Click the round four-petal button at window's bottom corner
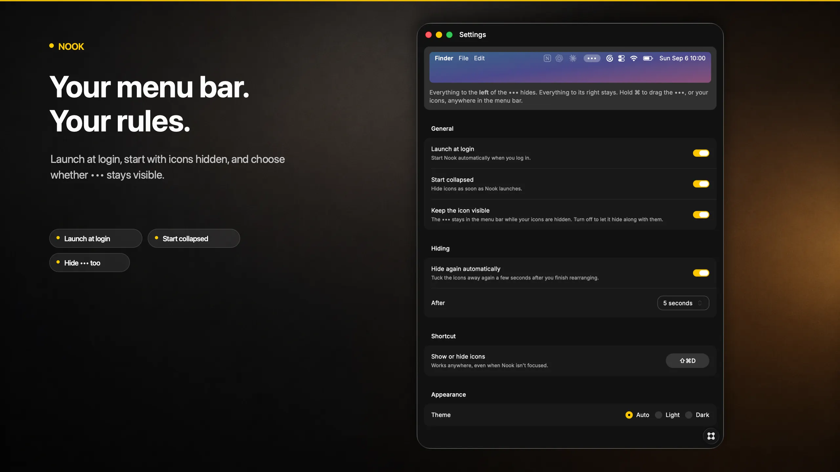This screenshot has width=840, height=472. tap(711, 436)
